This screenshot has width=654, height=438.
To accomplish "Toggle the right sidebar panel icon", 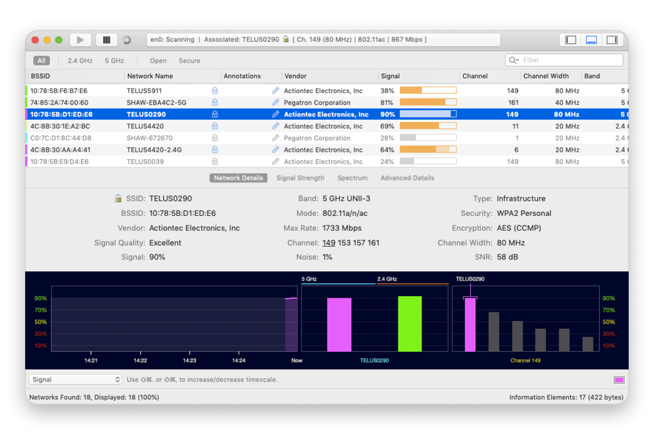I will (612, 40).
